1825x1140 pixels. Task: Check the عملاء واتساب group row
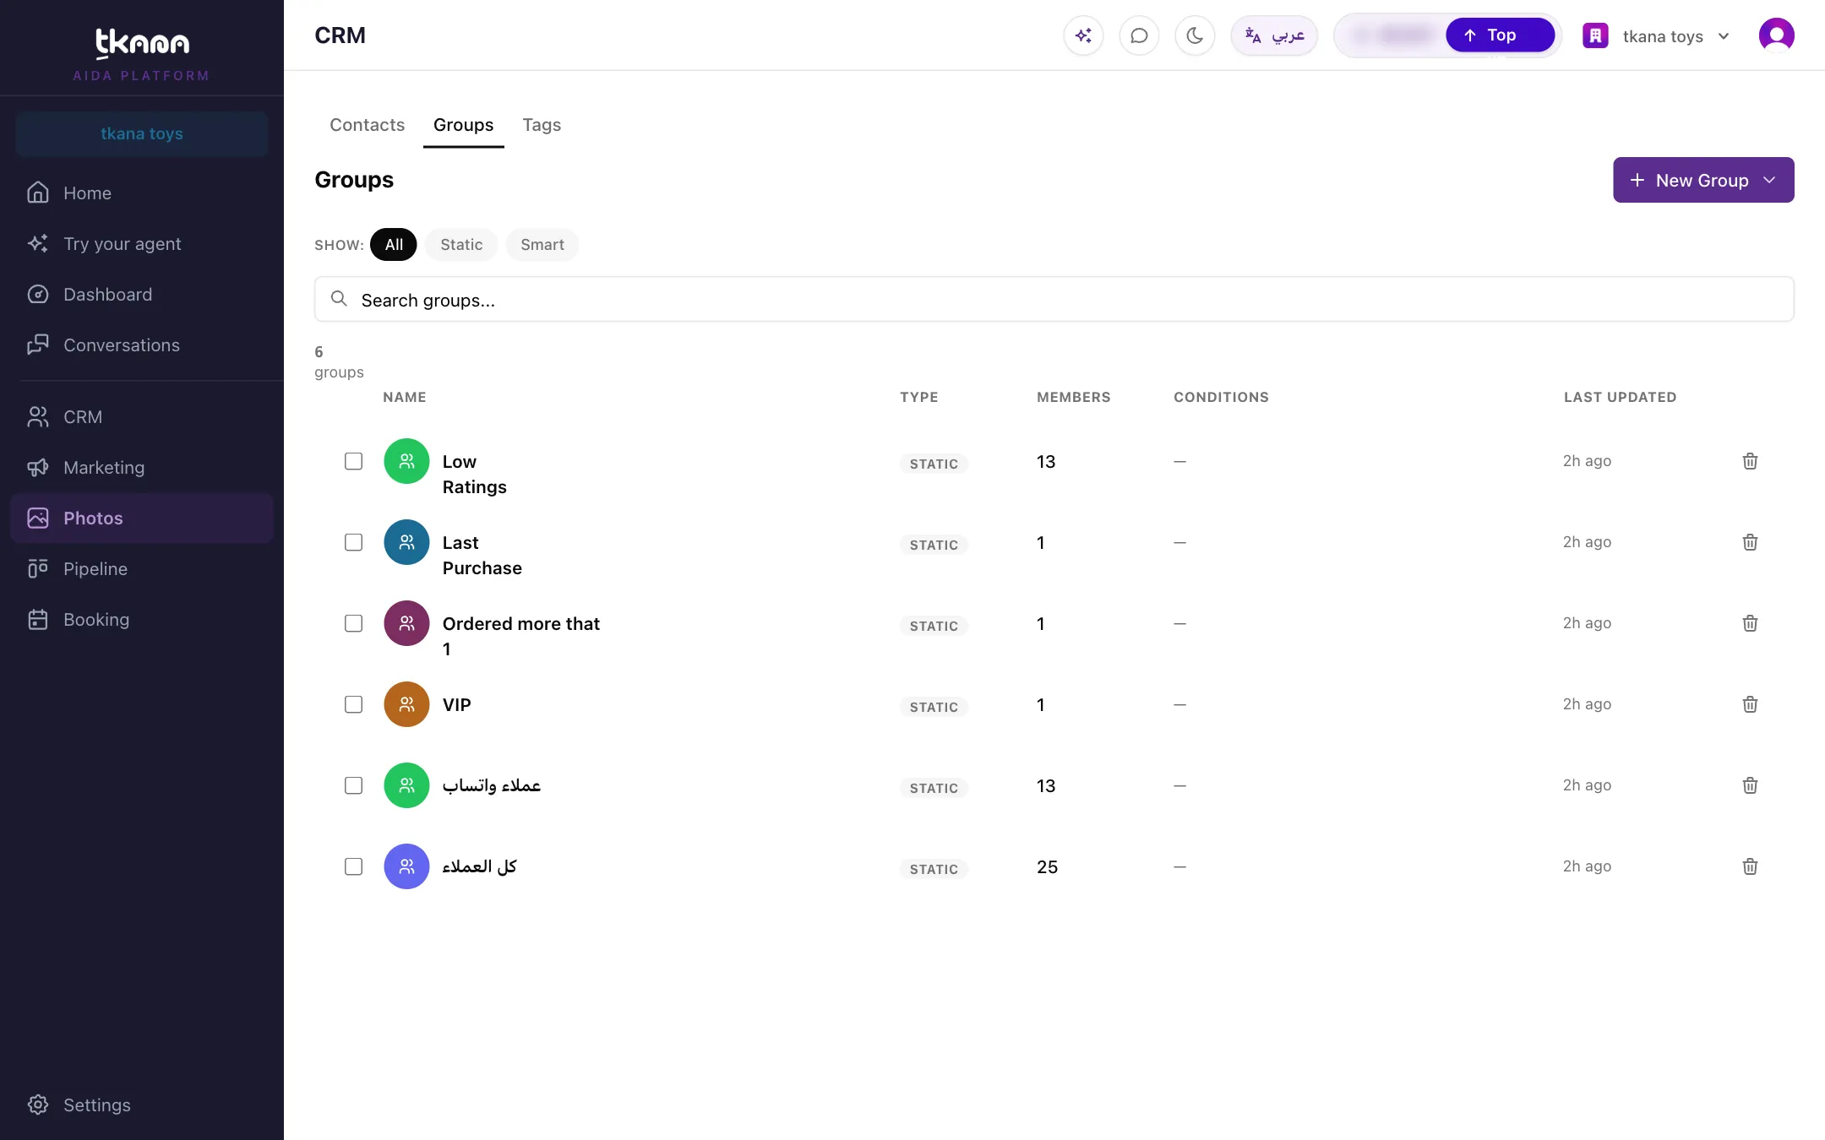(x=353, y=785)
